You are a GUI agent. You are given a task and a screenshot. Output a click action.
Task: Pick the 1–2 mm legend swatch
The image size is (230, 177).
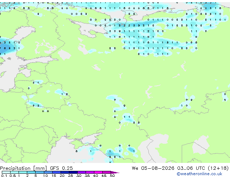click(23, 172)
